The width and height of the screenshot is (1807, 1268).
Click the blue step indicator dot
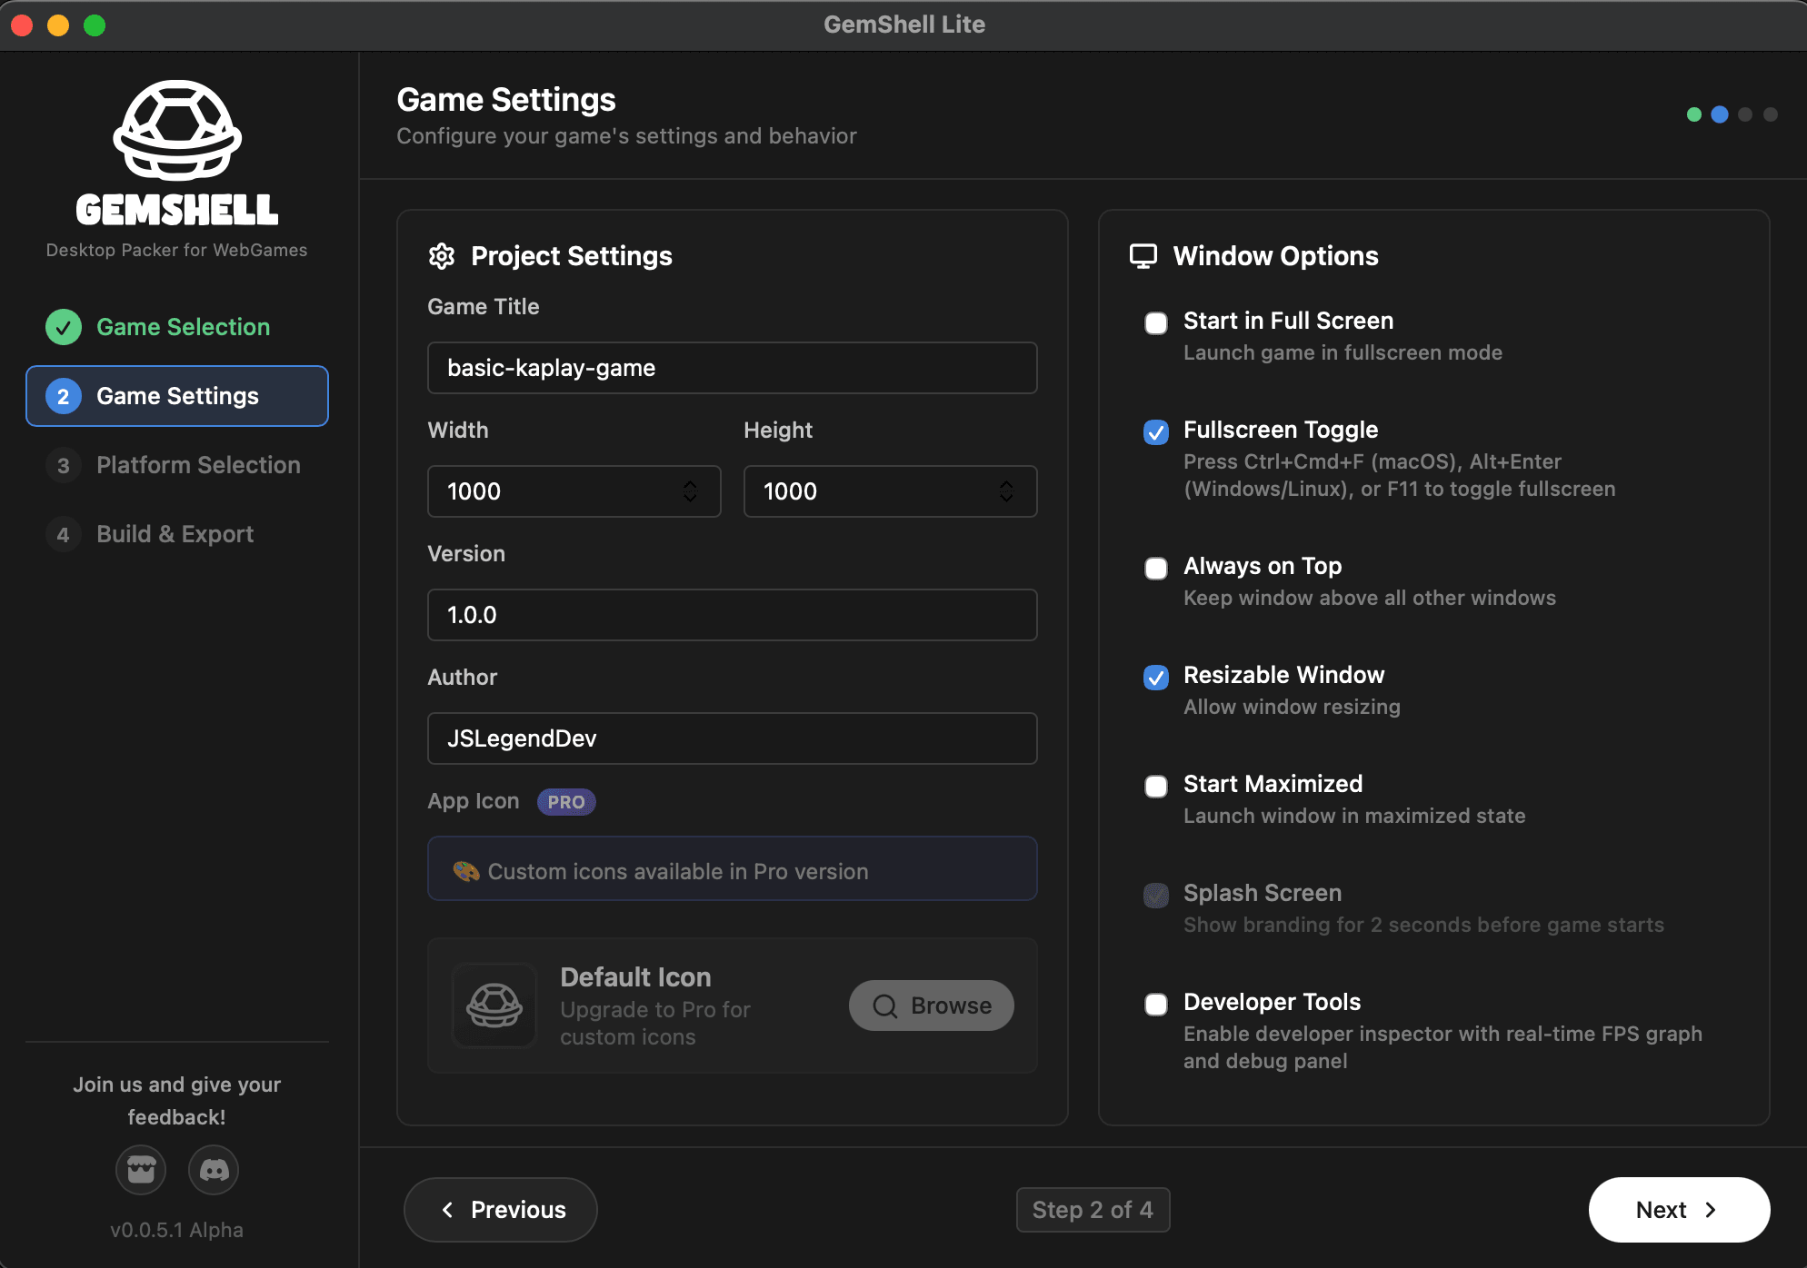pyautogui.click(x=1719, y=114)
